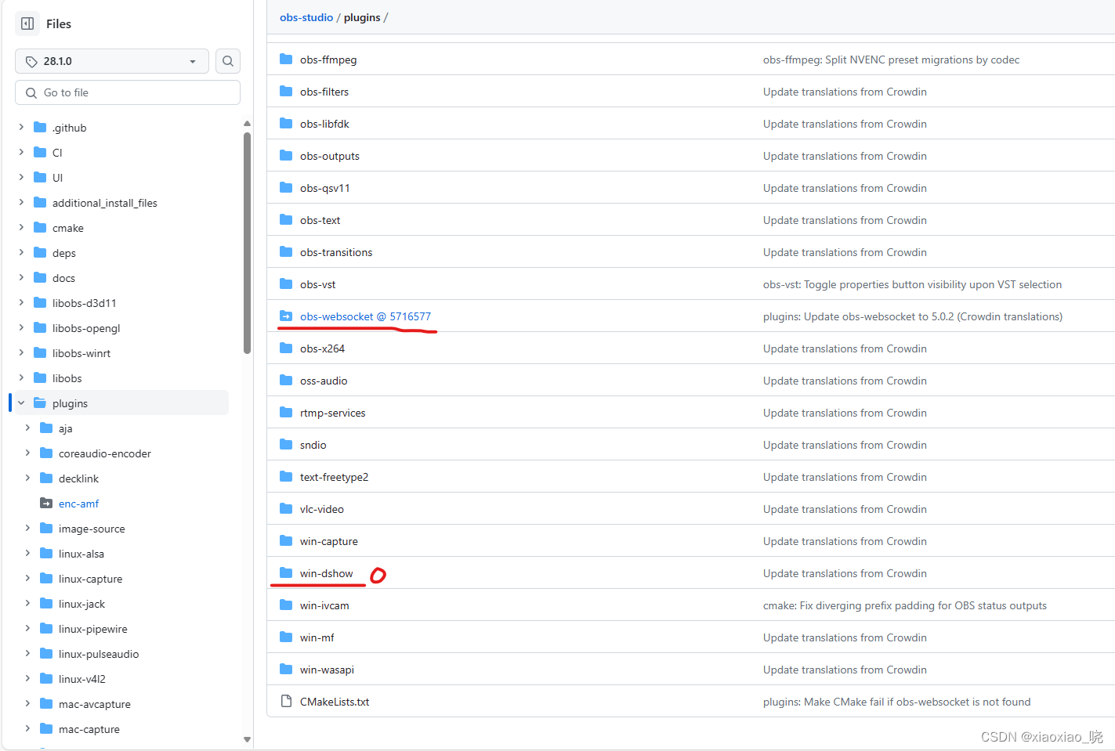Expand the linux-capture folder chevron
This screenshot has height=751, width=1115.
pos(27,578)
